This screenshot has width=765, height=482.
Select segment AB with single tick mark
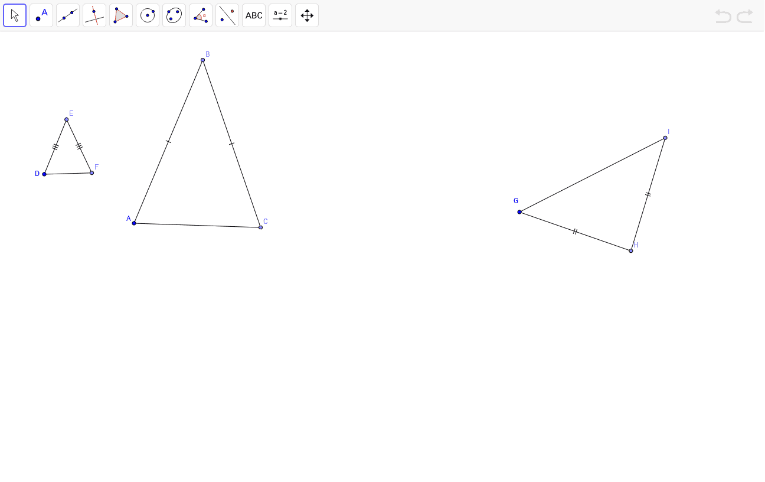tap(168, 142)
